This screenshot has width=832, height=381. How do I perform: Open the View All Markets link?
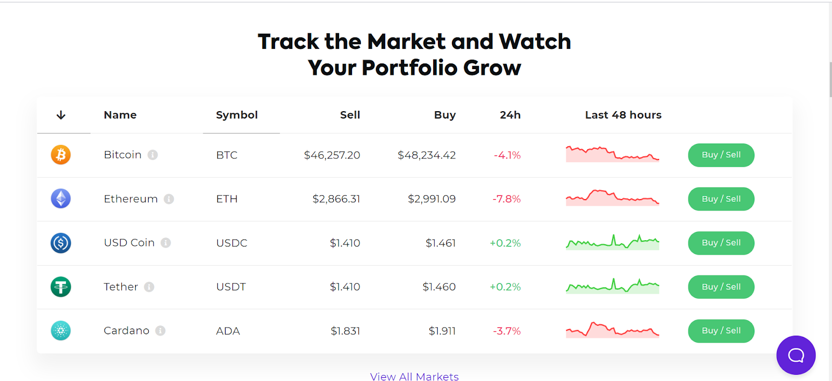point(414,376)
